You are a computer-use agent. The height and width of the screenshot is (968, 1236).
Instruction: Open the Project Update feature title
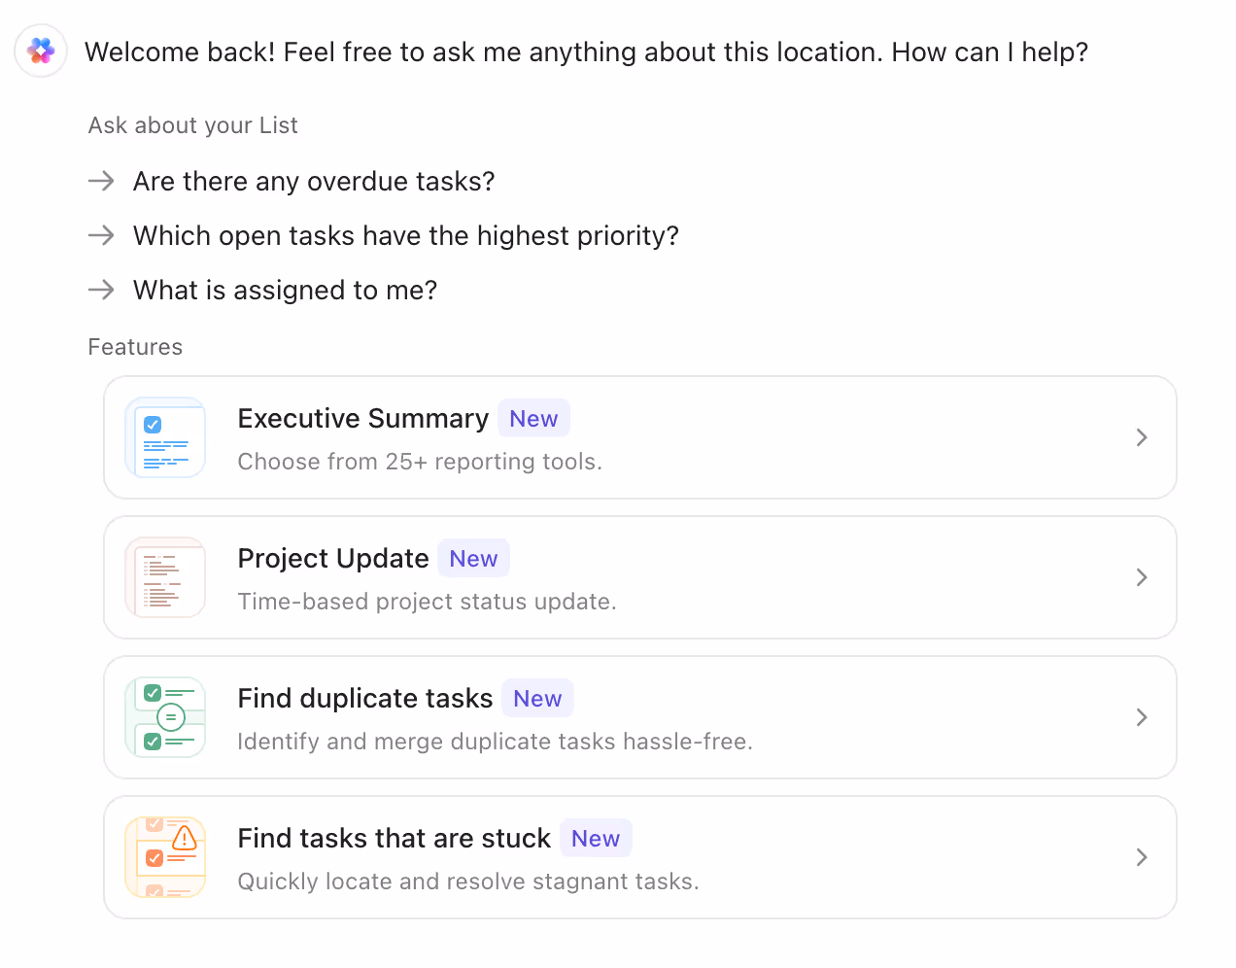pyautogui.click(x=333, y=559)
